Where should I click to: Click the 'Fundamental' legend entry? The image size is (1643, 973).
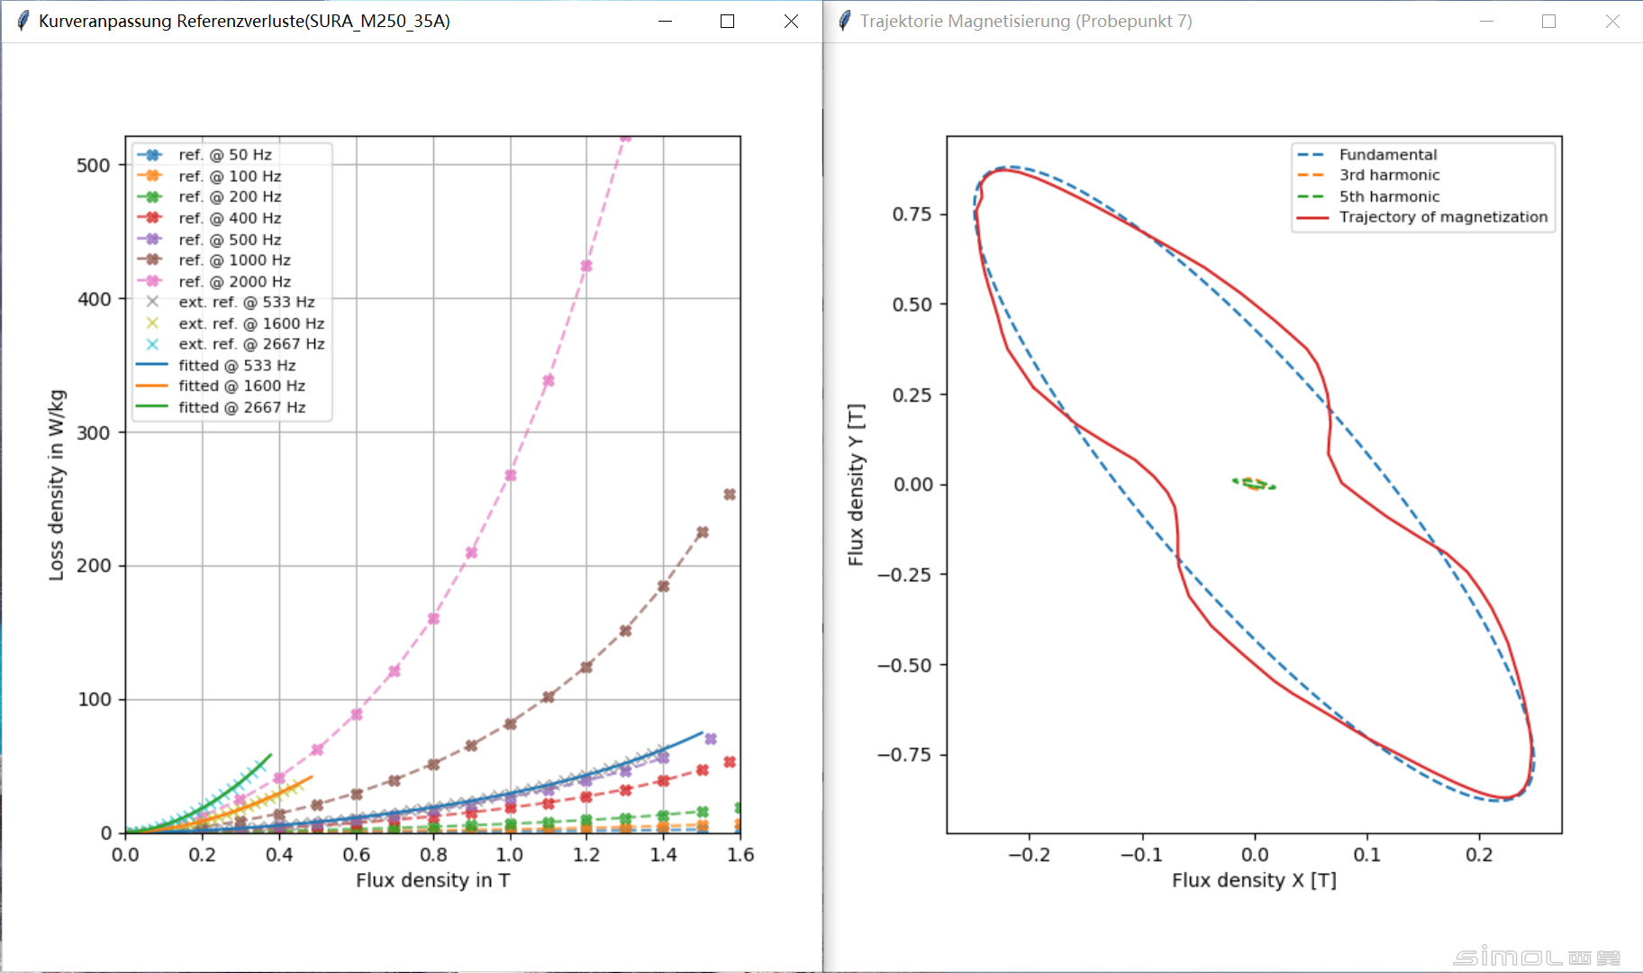tap(1366, 155)
